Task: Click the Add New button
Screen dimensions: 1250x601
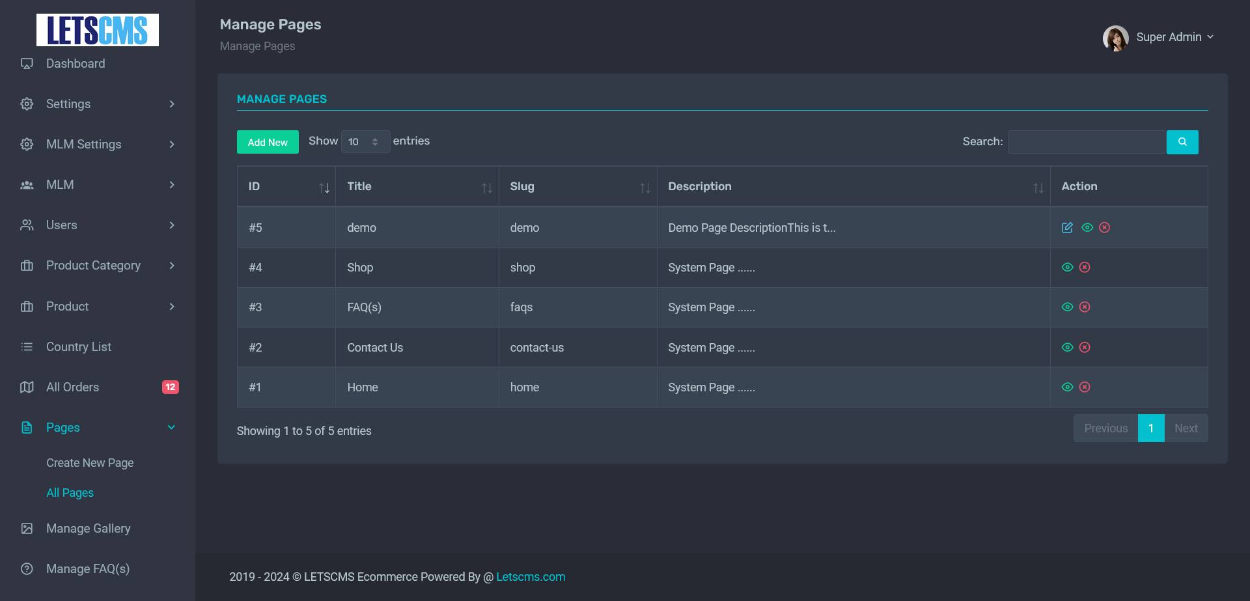Action: point(268,142)
